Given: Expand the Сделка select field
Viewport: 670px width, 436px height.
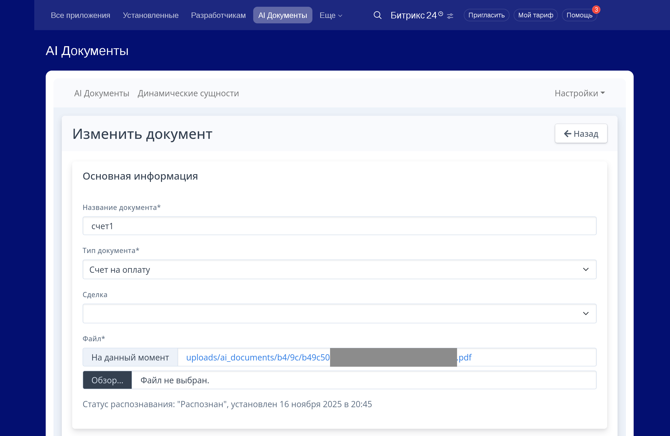Looking at the screenshot, I should pos(339,313).
